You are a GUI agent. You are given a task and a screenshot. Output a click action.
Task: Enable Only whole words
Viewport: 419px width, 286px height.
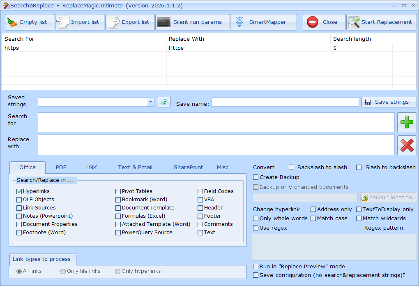tap(256, 219)
